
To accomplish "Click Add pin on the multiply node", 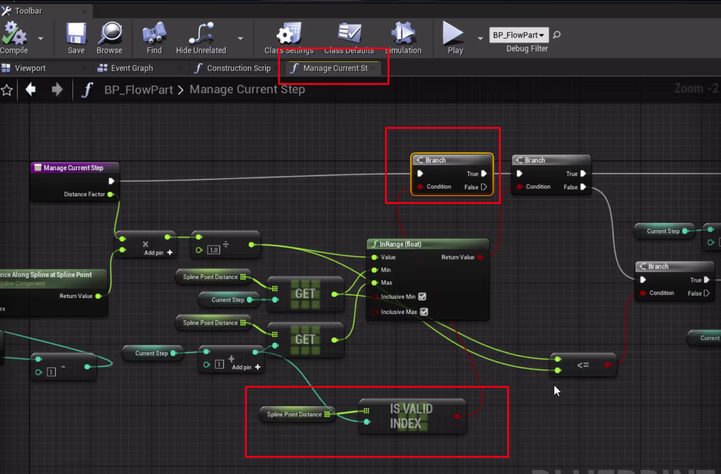I will point(158,253).
